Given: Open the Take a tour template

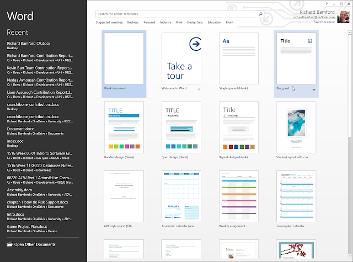Looking at the screenshot, I should (181, 58).
